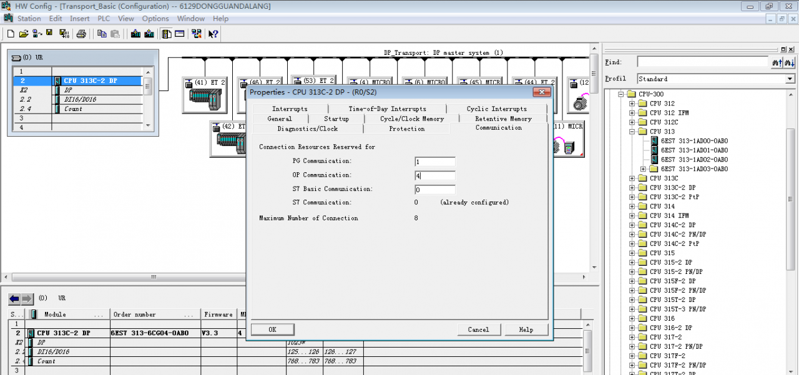
Task: Open the catalog Profil dropdown
Action: click(x=790, y=79)
